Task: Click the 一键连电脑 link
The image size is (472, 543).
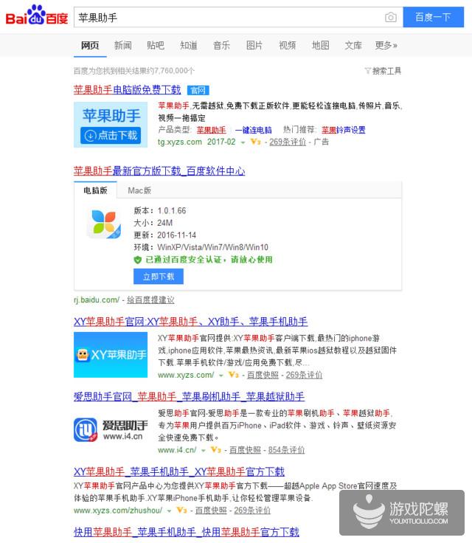Action: tap(253, 130)
